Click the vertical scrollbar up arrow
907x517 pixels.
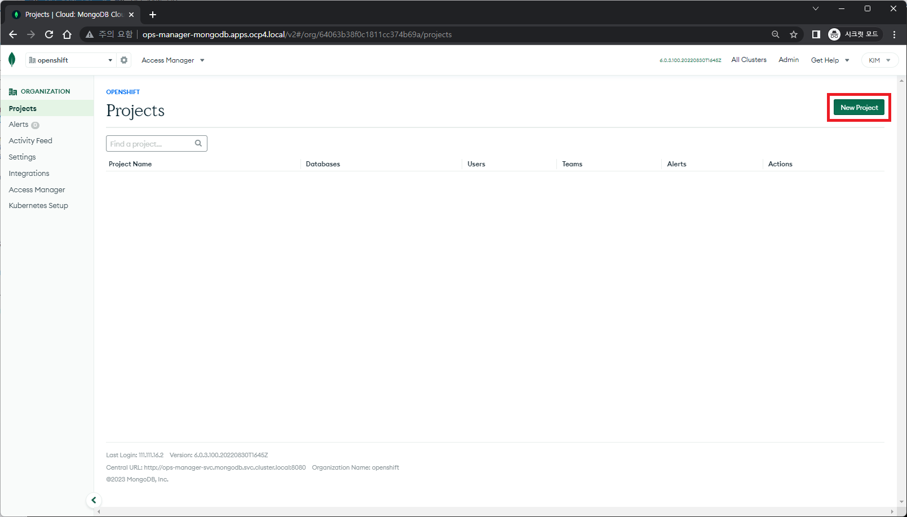click(x=902, y=80)
